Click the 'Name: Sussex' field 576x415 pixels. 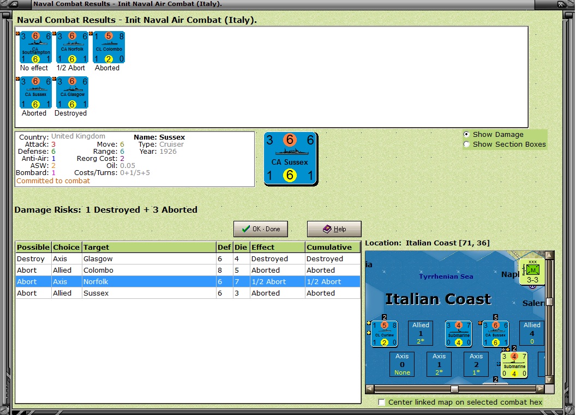[159, 137]
